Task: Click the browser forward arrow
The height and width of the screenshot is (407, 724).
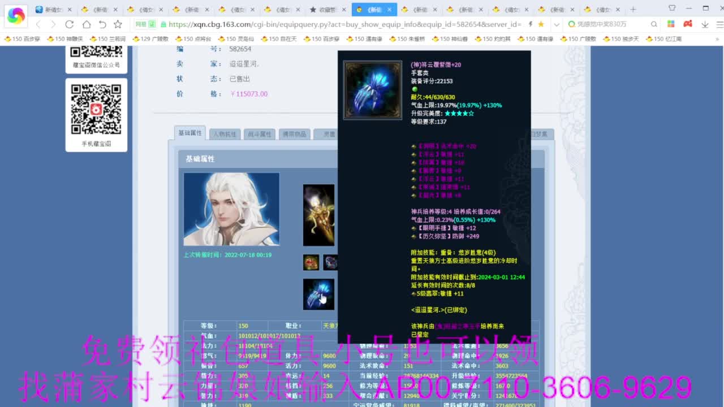Action: pos(53,24)
